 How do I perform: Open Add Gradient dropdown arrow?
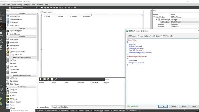(x=151, y=36)
